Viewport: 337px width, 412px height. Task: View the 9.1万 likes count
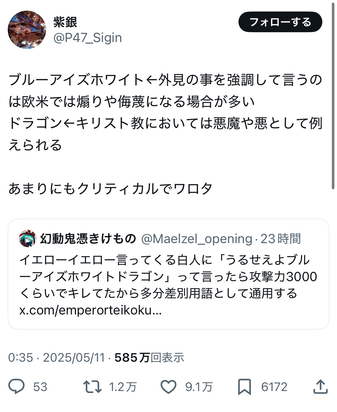199,387
